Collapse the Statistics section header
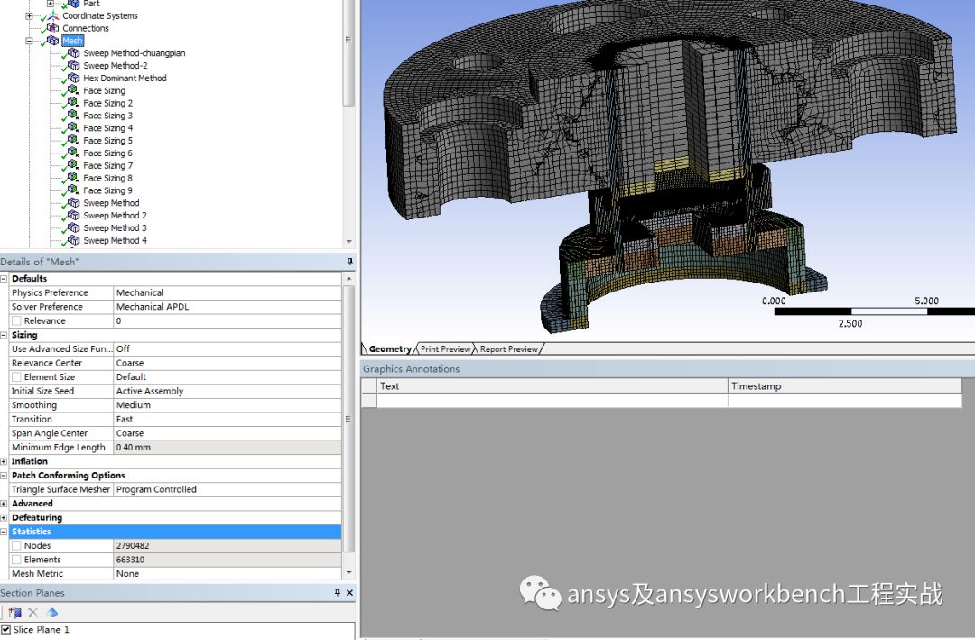 (6, 532)
